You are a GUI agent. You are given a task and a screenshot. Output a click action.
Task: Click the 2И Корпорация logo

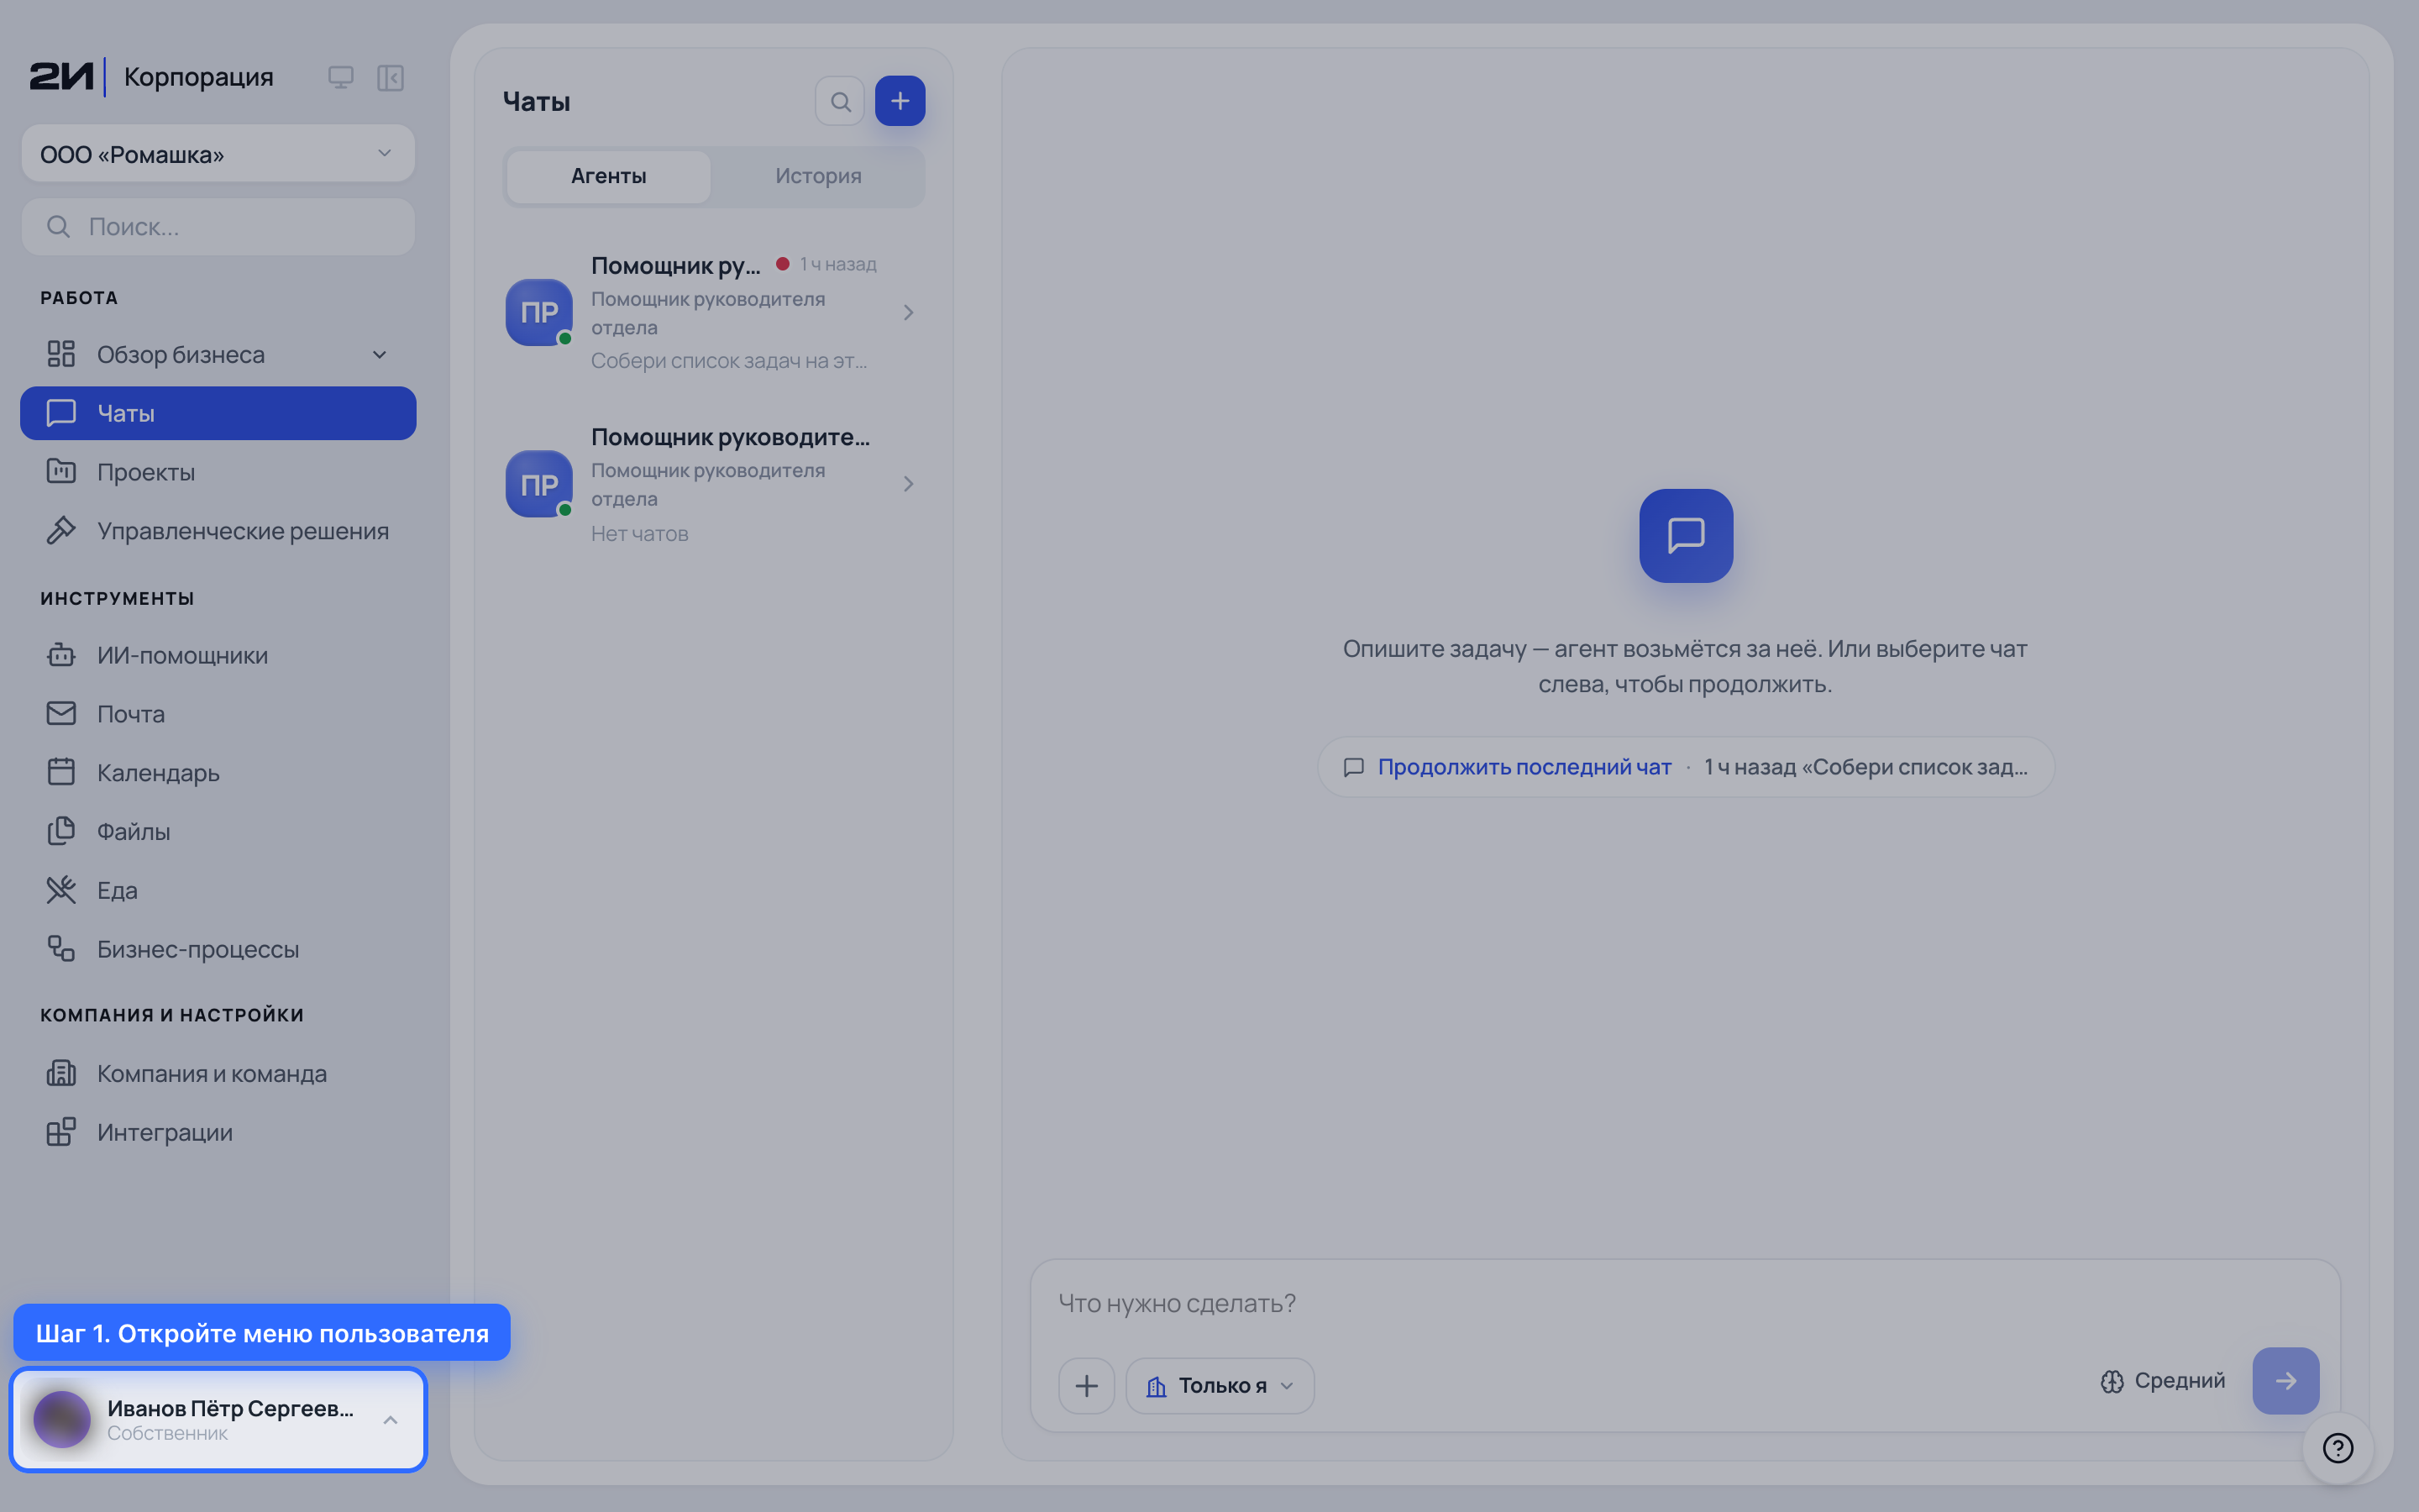pyautogui.click(x=151, y=77)
